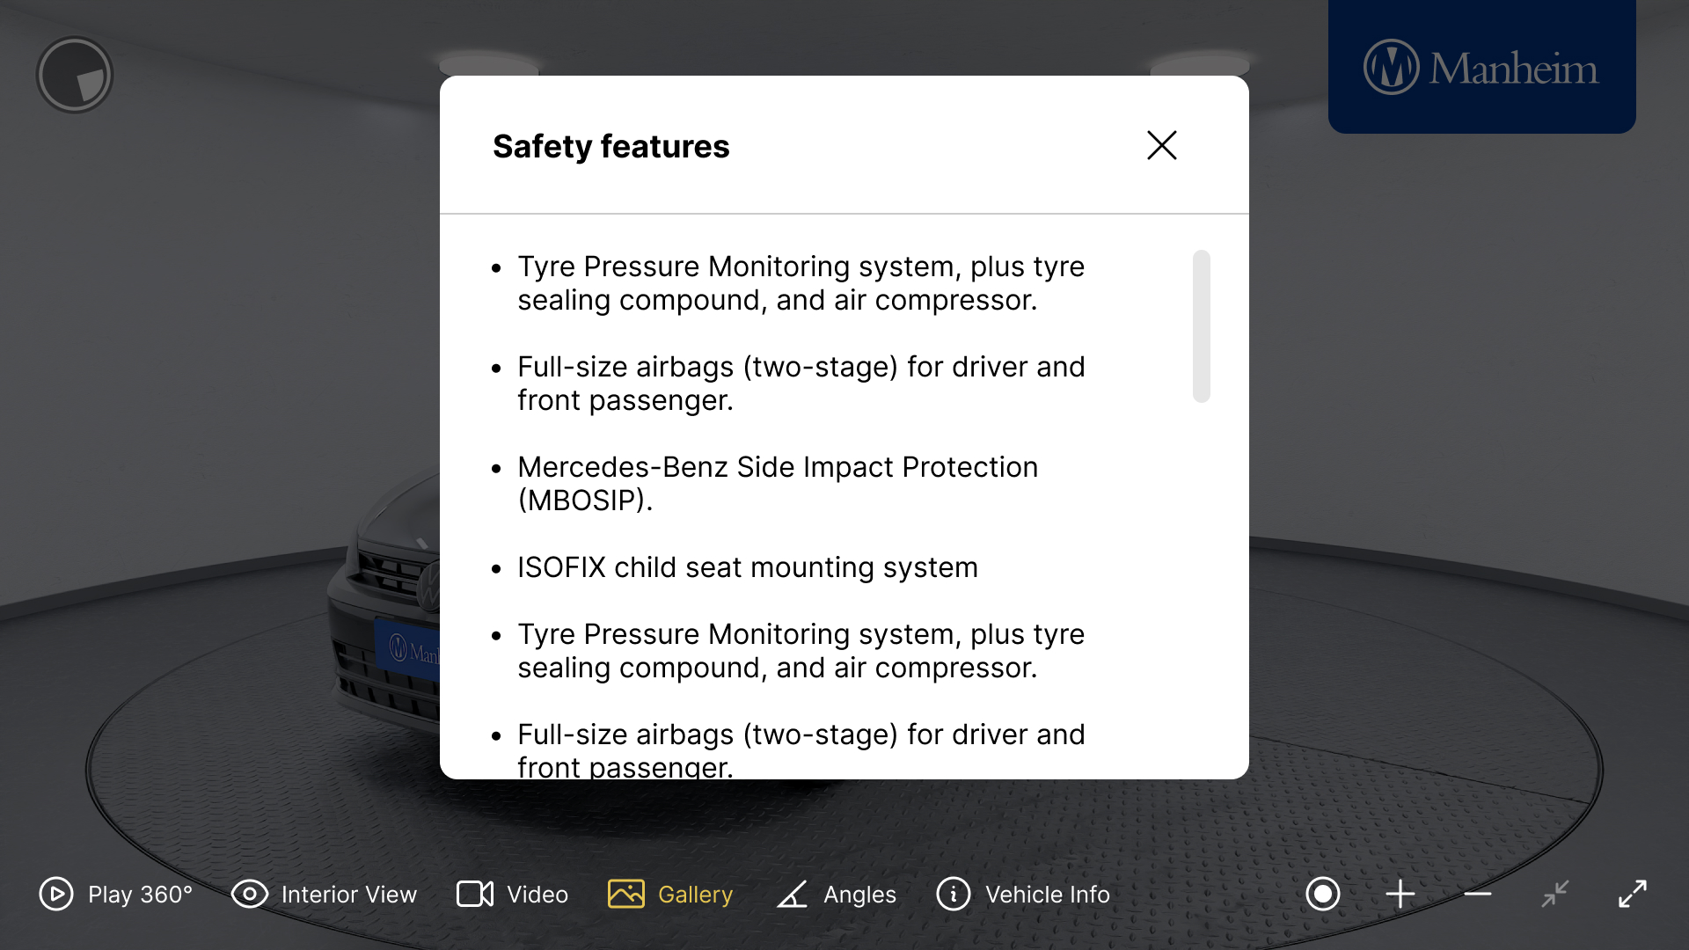Click the Play 360° circle icon
This screenshot has height=950, width=1689.
tap(56, 894)
